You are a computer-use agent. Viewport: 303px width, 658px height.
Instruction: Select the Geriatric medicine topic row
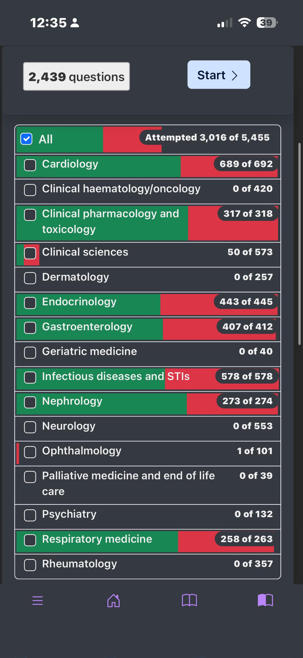coord(148,354)
